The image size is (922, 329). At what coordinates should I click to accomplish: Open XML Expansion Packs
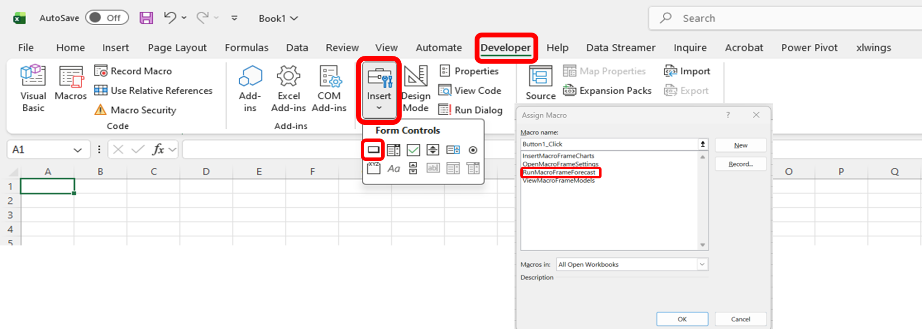(607, 90)
